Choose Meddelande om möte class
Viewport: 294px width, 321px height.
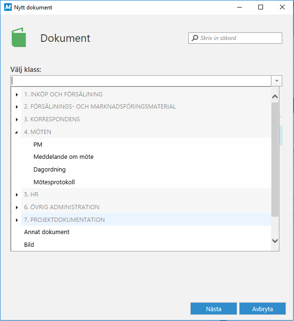63,157
